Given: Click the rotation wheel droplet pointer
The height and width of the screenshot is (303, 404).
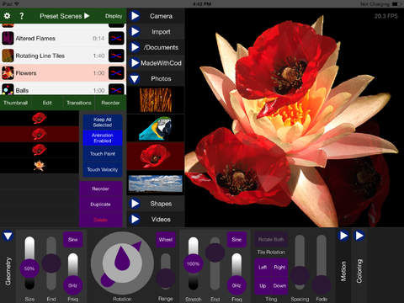Looking at the screenshot, I should pyautogui.click(x=122, y=258).
